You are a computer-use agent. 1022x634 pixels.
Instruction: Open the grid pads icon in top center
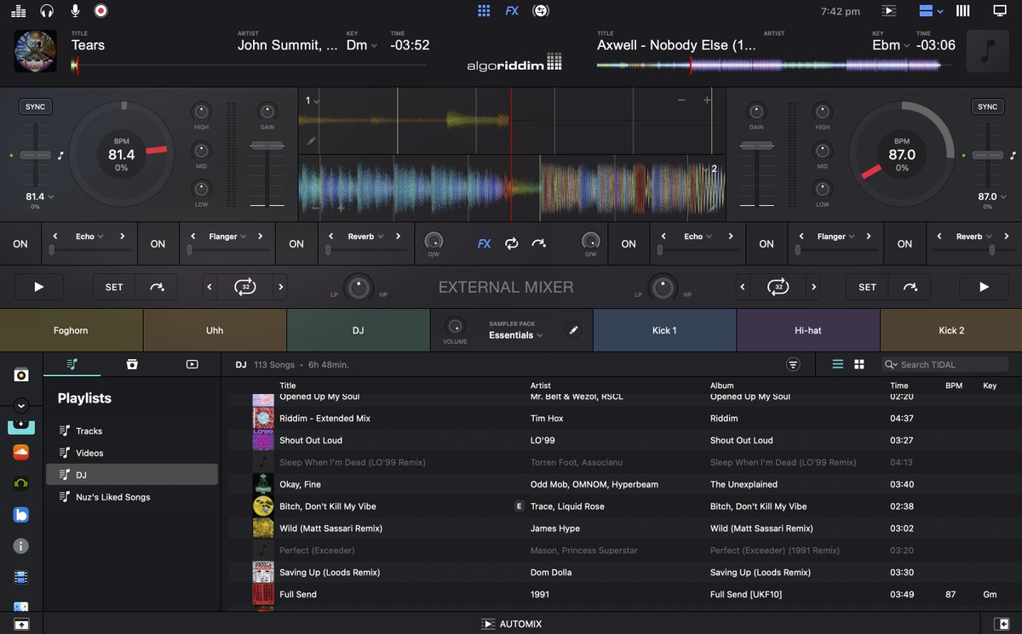pyautogui.click(x=484, y=11)
